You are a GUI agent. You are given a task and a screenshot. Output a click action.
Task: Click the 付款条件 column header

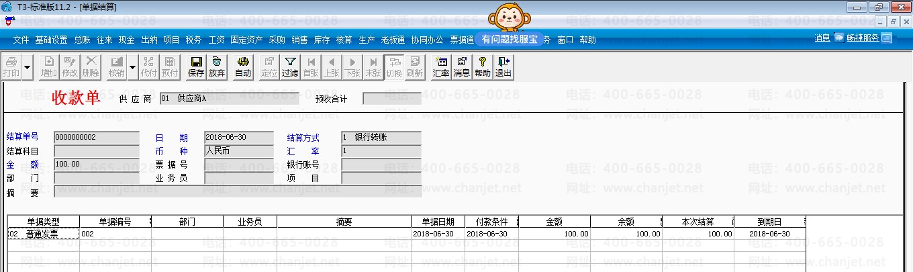pos(491,222)
